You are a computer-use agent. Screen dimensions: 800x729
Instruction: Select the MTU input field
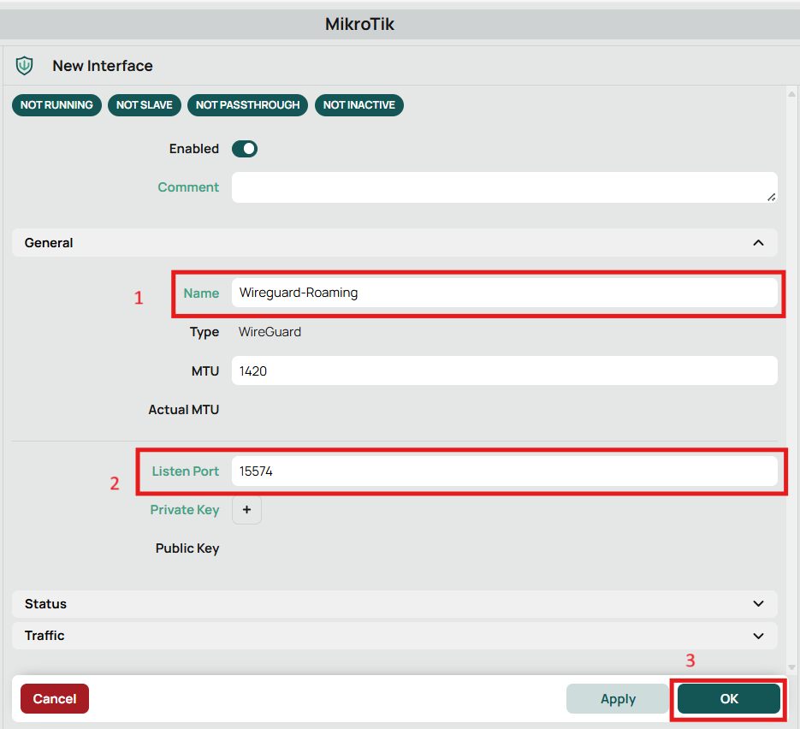pos(505,370)
